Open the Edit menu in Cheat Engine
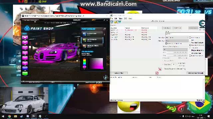This screenshot has width=213, height=119. pyautogui.click(x=116, y=19)
